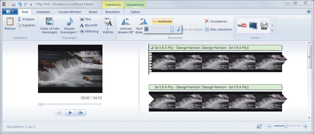Switch to the Animaties tab
The height and width of the screenshot is (134, 314).
click(43, 12)
